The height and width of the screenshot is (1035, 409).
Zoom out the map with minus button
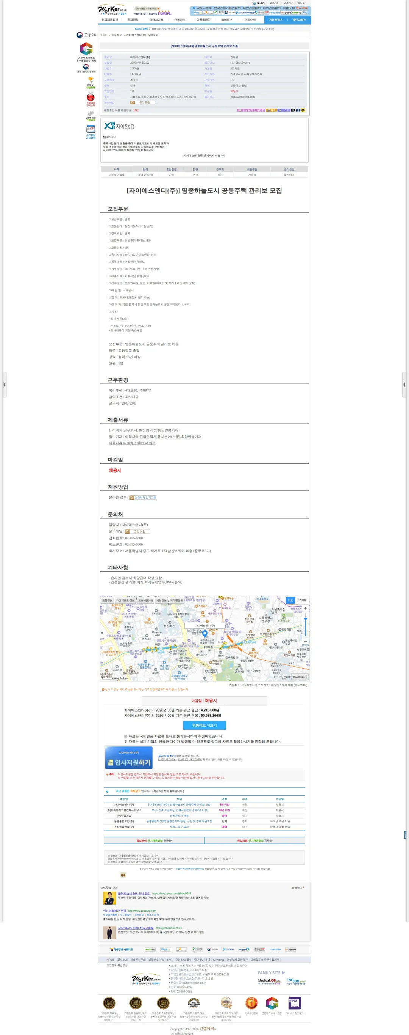click(x=305, y=642)
